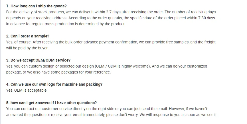This screenshot has width=247, height=124.
Task: Click the line starting 'You can contact our customer service'
Action: (107, 109)
